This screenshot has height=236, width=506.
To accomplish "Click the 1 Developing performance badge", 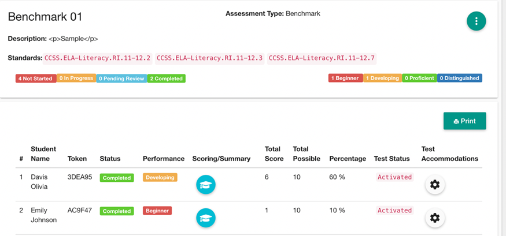I will pos(383,78).
